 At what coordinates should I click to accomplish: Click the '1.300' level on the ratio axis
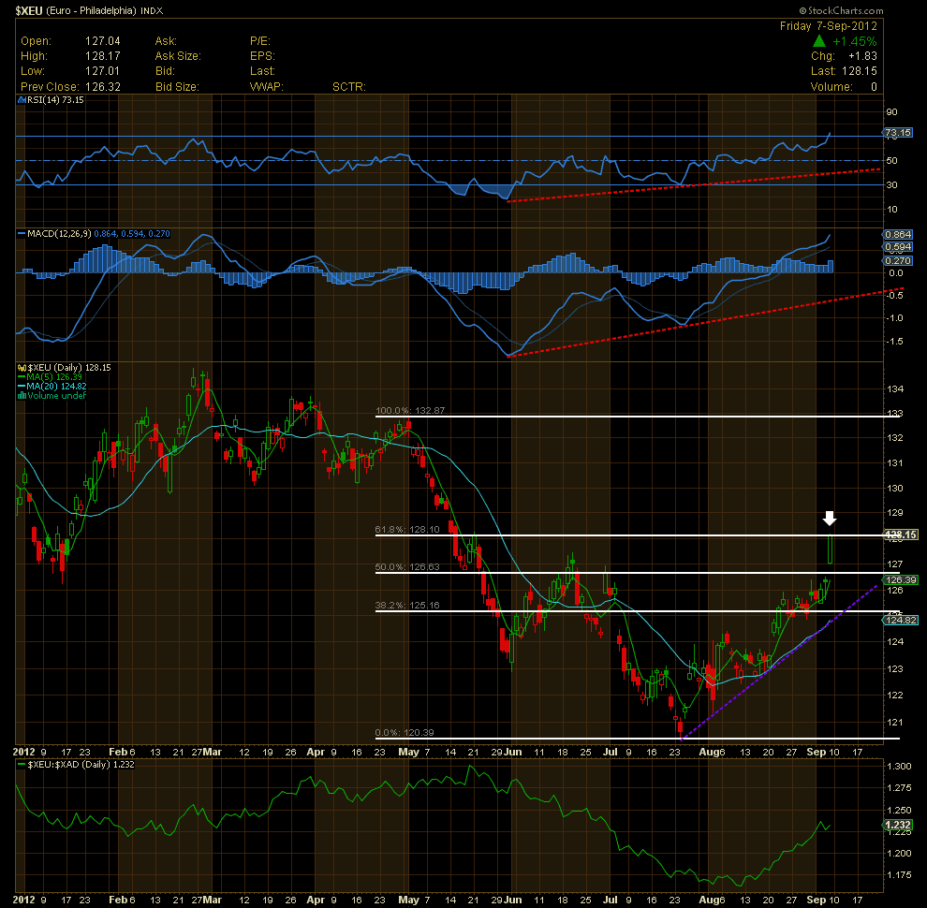pos(899,767)
